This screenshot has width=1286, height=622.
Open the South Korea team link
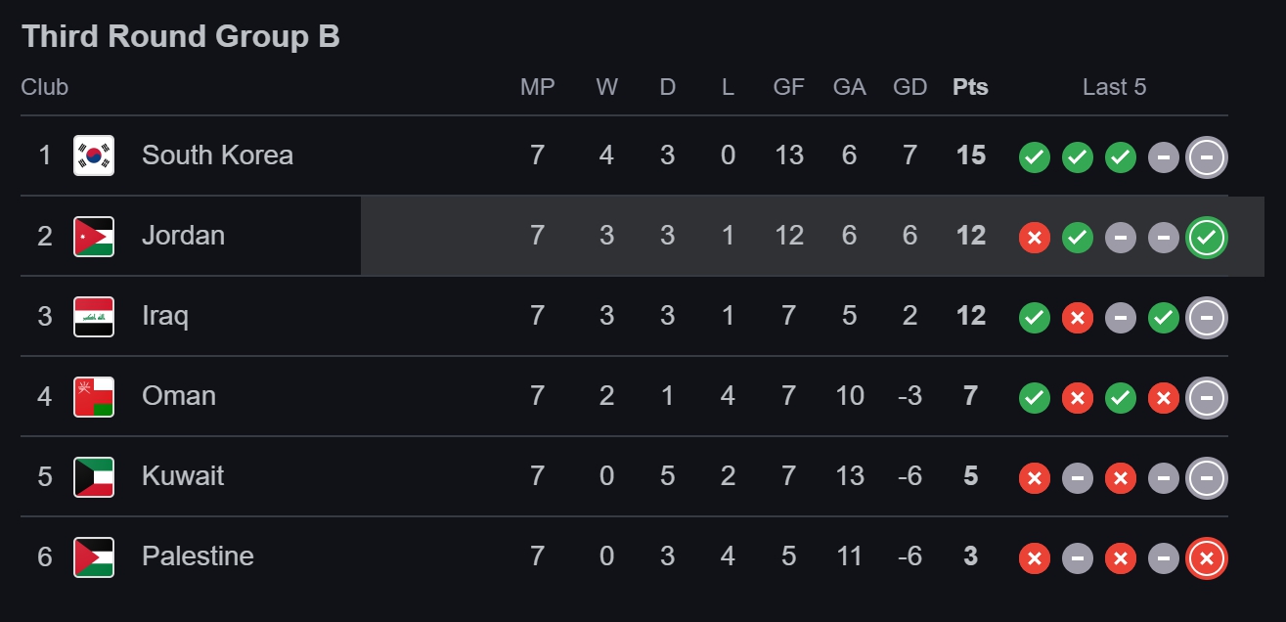point(217,155)
